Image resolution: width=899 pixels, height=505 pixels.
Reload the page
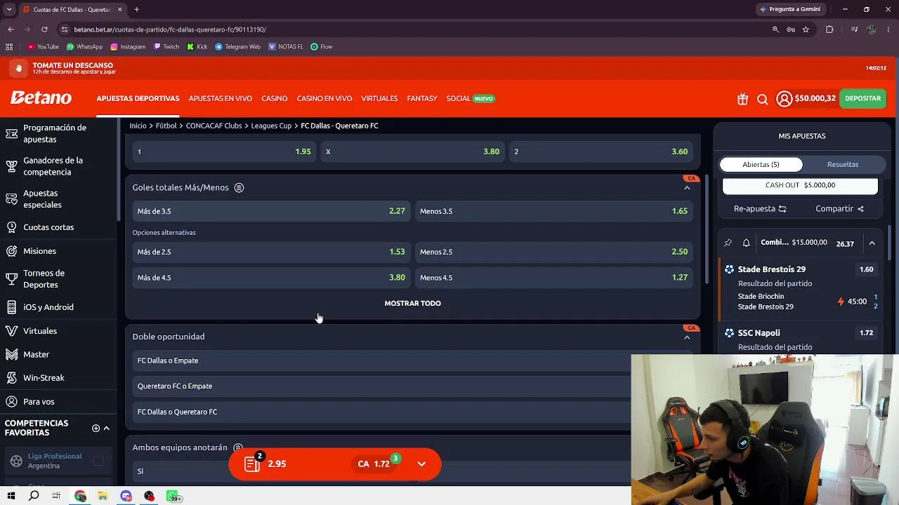44,29
